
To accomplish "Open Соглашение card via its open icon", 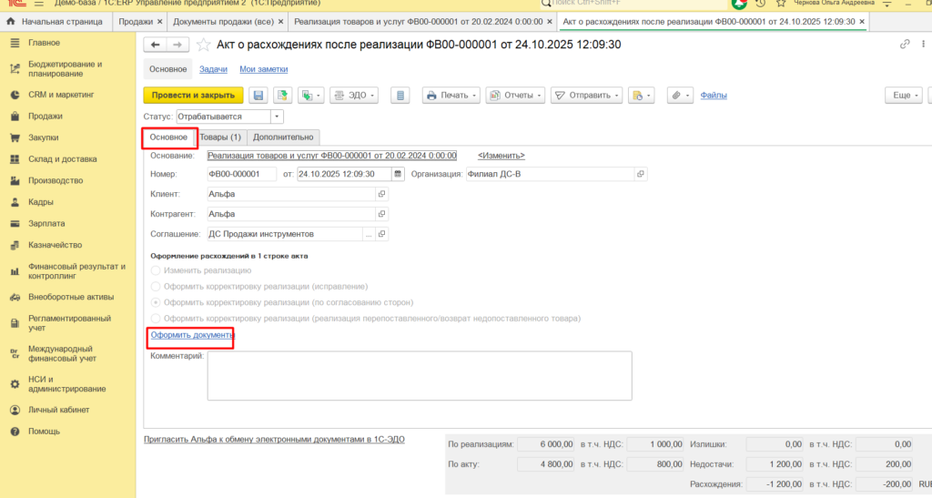I will click(x=381, y=234).
